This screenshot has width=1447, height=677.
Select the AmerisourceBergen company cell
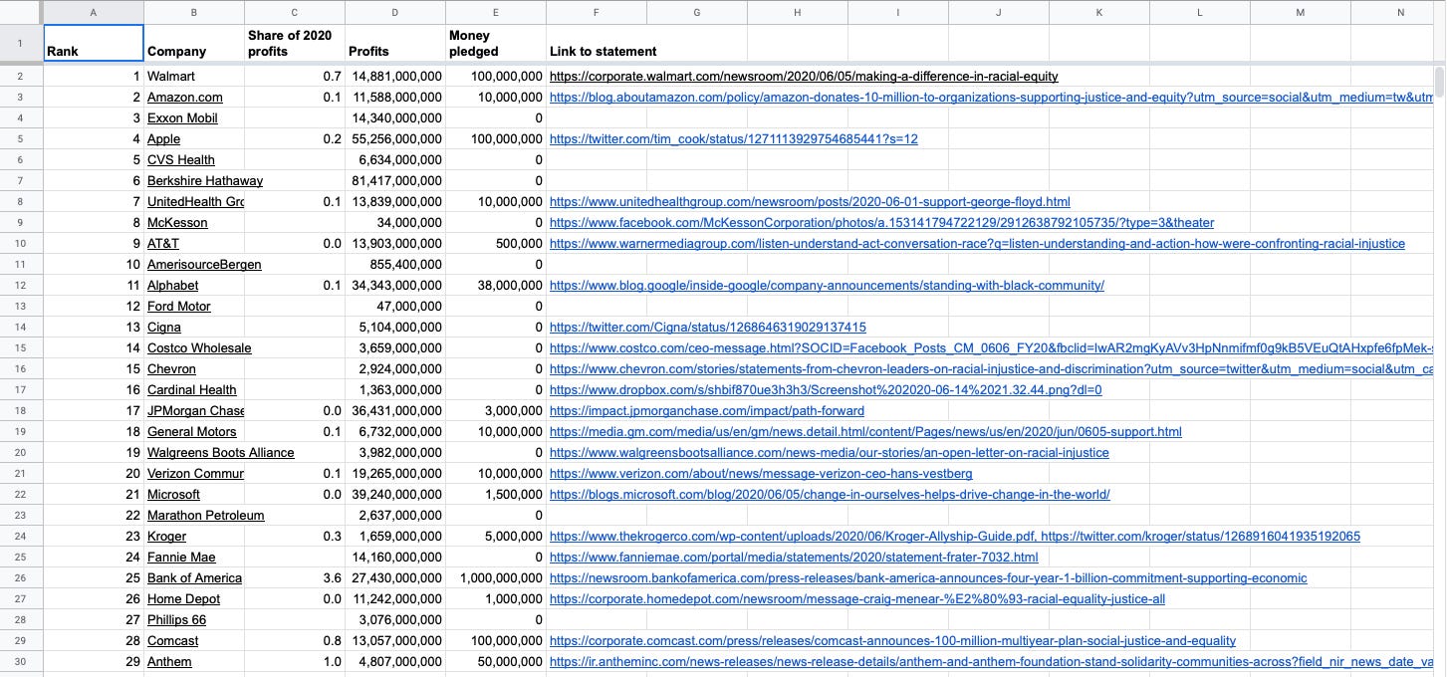(x=194, y=265)
